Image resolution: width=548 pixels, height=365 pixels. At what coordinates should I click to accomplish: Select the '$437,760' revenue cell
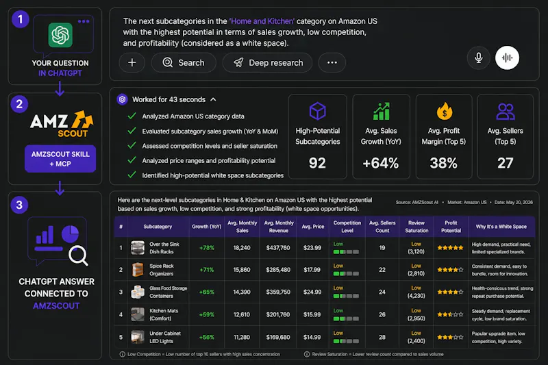click(x=278, y=248)
